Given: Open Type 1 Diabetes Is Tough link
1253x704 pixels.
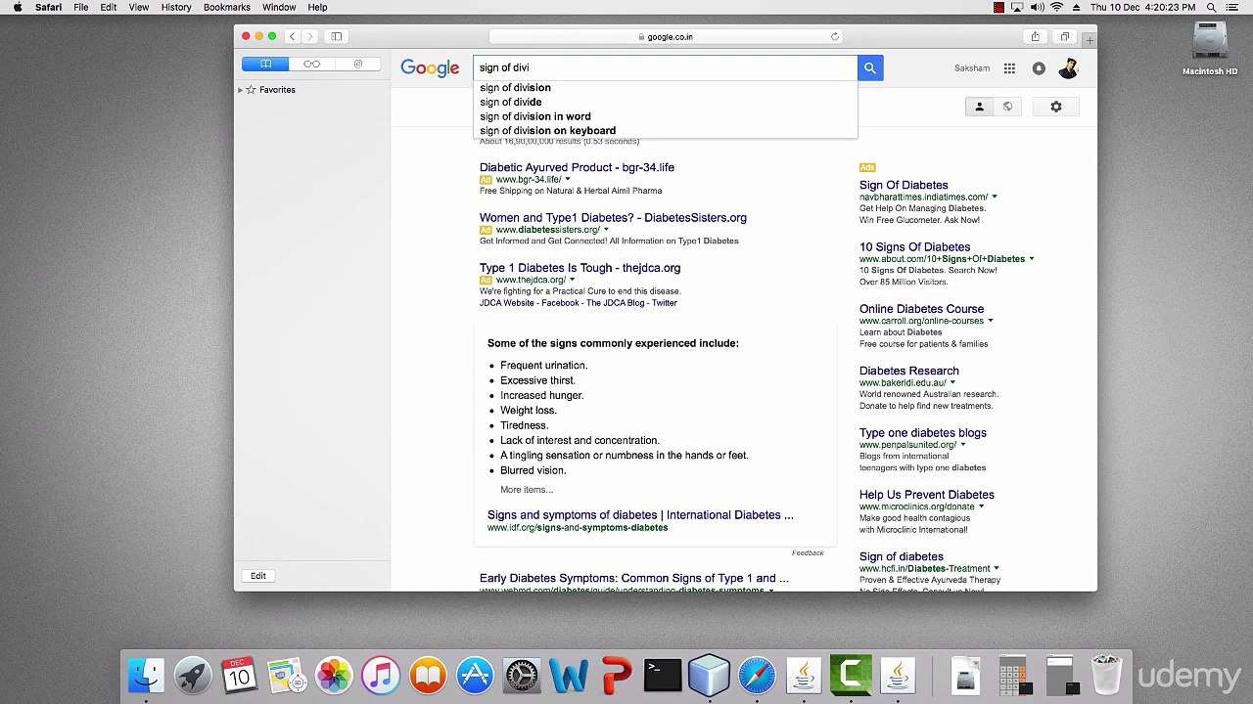Looking at the screenshot, I should pos(580,268).
